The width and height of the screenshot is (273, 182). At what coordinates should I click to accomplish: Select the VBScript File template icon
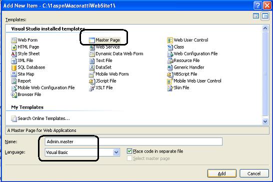[170, 74]
